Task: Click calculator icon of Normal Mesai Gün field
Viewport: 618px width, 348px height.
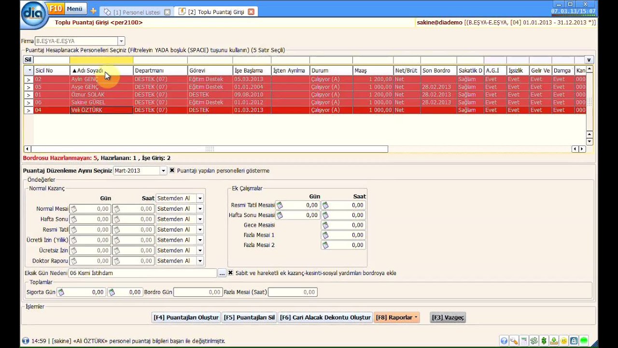Action: (x=74, y=209)
